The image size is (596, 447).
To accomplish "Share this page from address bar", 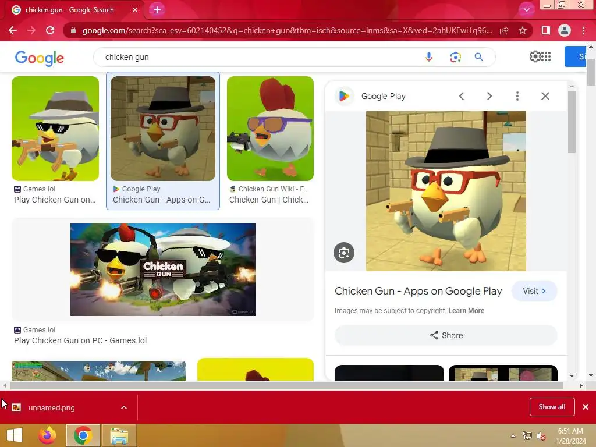I will coord(504,30).
